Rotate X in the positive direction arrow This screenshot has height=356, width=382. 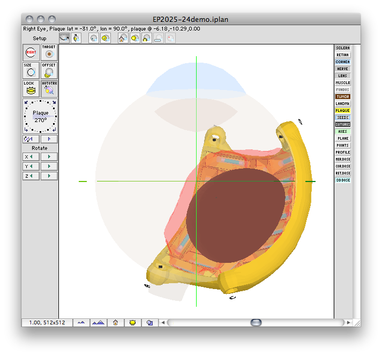[49, 157]
